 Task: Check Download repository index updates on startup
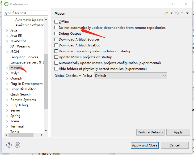[x=56, y=51]
